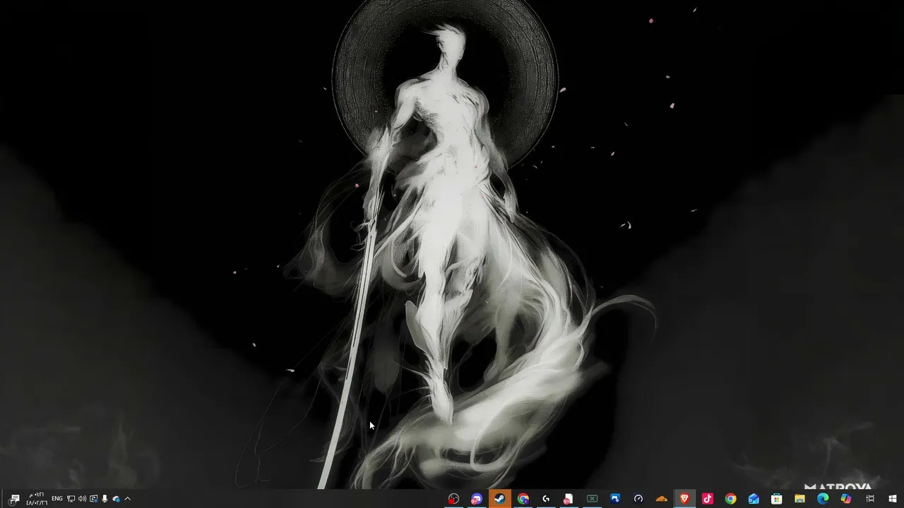Open Discord from the taskbar
The width and height of the screenshot is (904, 508).
coord(477,499)
